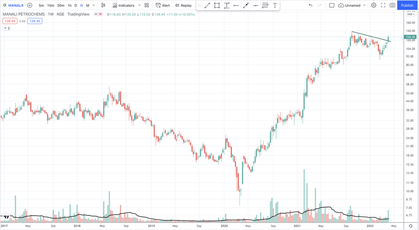
Task: Switch to the monthly M timeframe
Action: [x=88, y=5]
